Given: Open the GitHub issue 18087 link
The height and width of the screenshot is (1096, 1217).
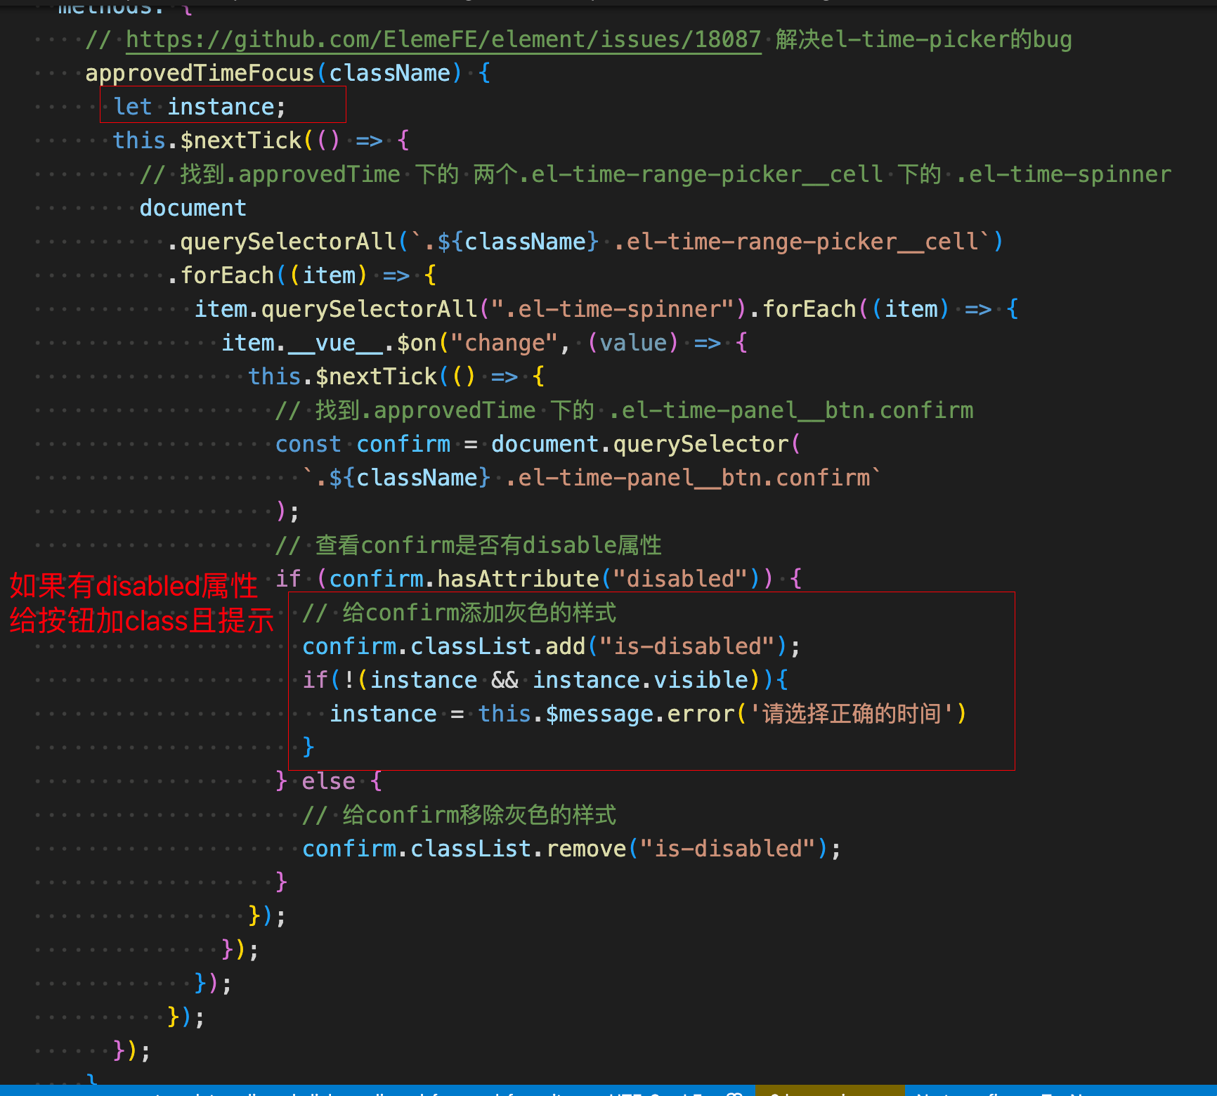Looking at the screenshot, I should (443, 39).
